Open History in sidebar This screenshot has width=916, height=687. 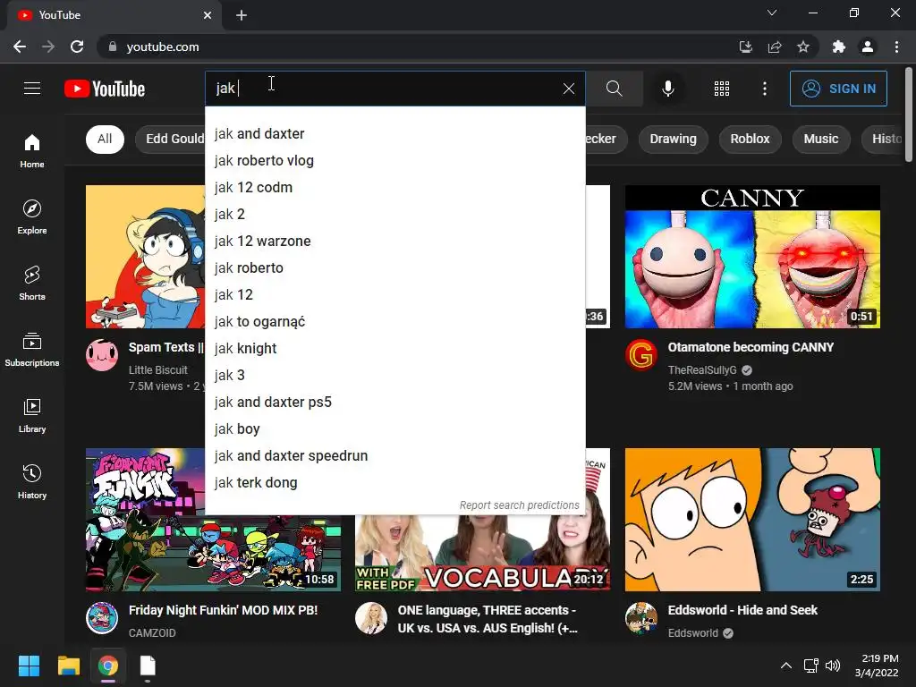click(x=32, y=481)
